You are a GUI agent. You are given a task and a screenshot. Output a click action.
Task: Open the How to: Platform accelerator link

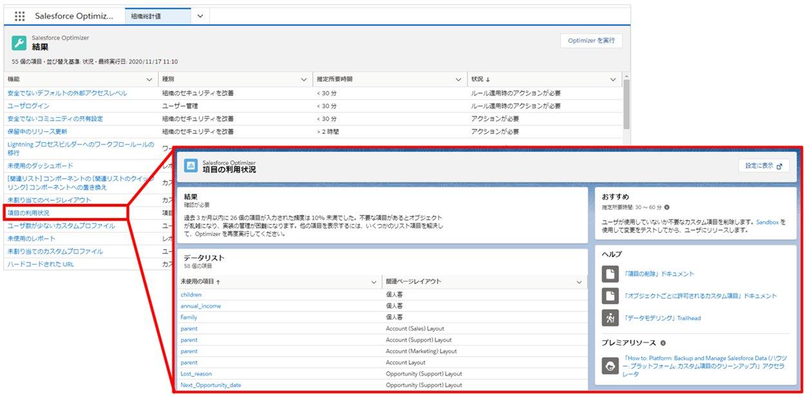point(706,366)
